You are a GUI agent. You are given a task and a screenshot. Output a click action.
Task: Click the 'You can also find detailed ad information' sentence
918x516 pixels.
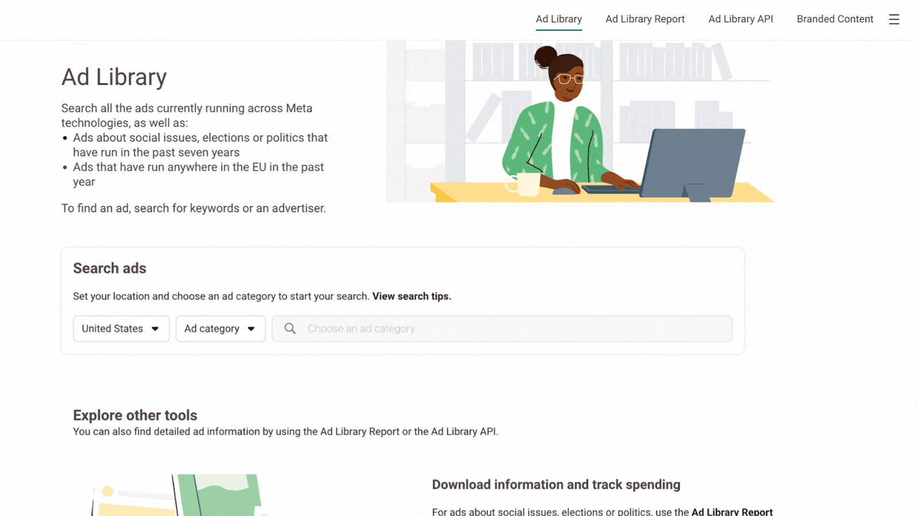(x=285, y=432)
